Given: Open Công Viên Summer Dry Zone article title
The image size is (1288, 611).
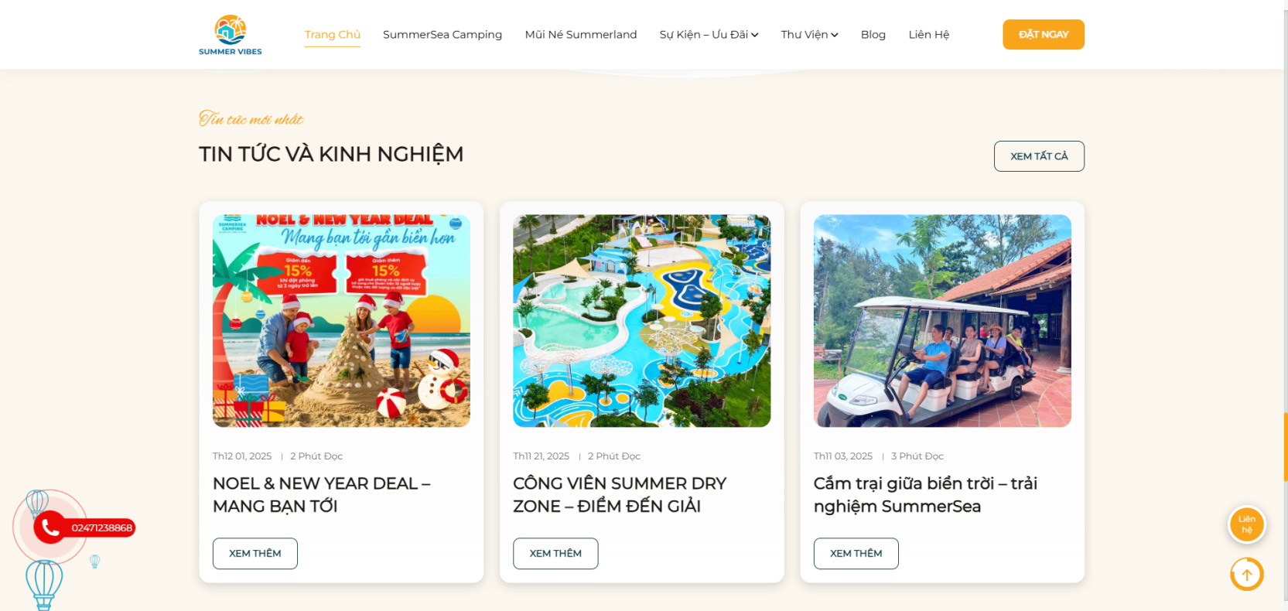Looking at the screenshot, I should pos(620,495).
